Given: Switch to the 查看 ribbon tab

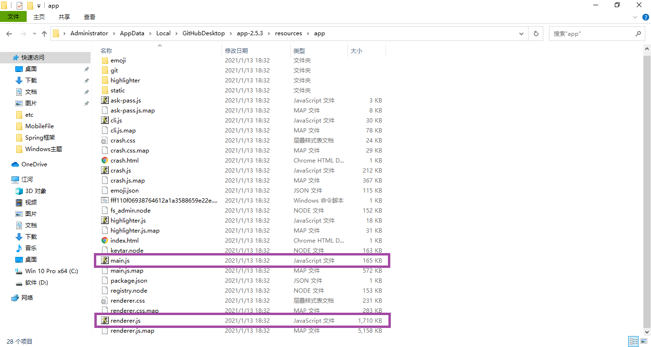Looking at the screenshot, I should tap(89, 16).
